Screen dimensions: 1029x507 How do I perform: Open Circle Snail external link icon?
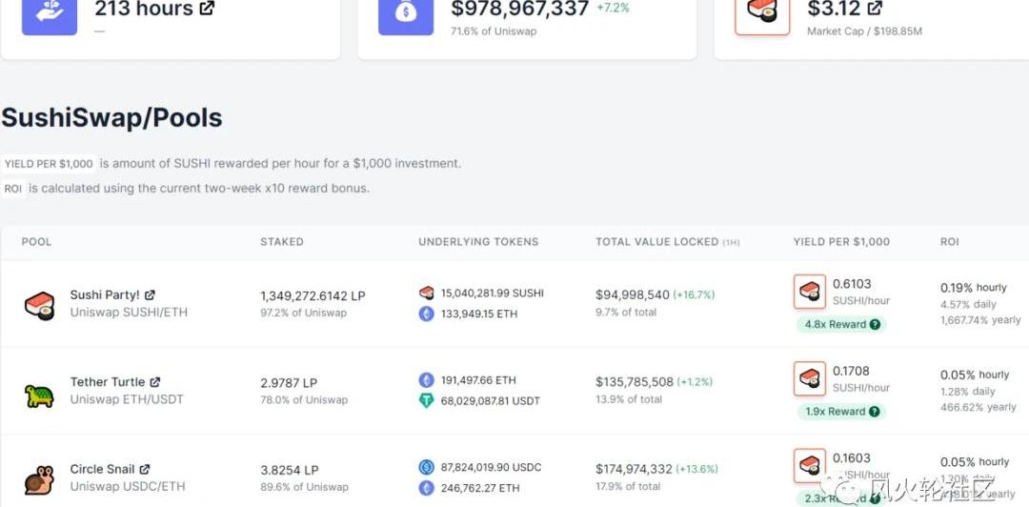(145, 469)
